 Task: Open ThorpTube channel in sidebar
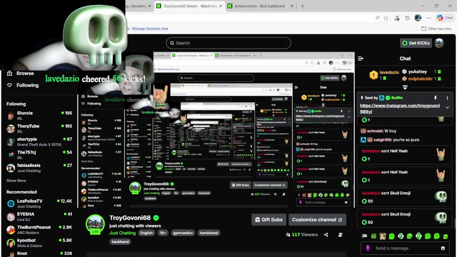point(39,128)
